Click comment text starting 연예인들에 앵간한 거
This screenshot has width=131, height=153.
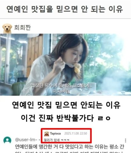(69, 147)
